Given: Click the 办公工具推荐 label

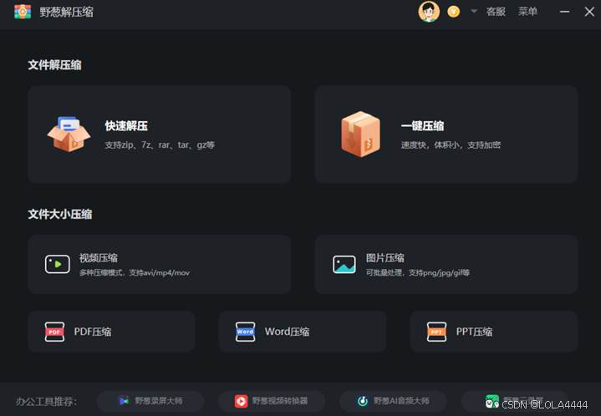Looking at the screenshot, I should [x=46, y=402].
